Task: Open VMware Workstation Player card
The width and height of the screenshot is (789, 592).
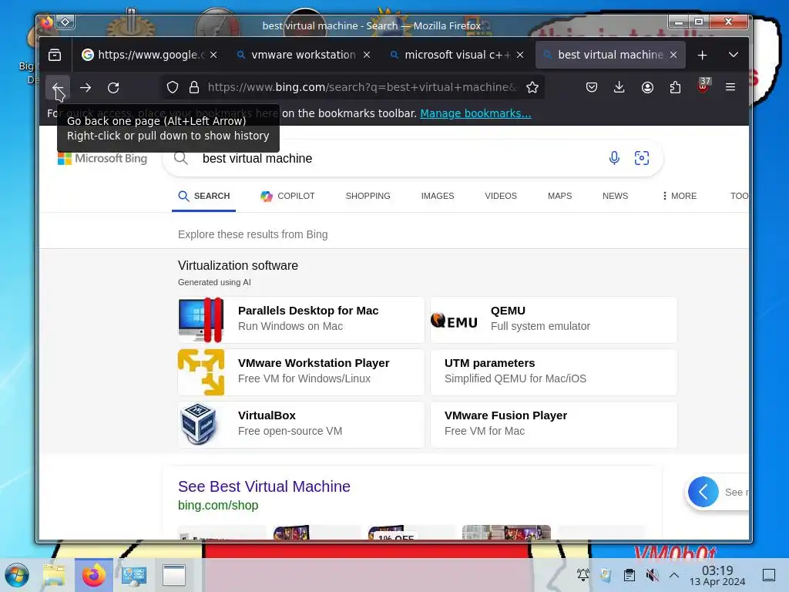Action: coord(301,372)
